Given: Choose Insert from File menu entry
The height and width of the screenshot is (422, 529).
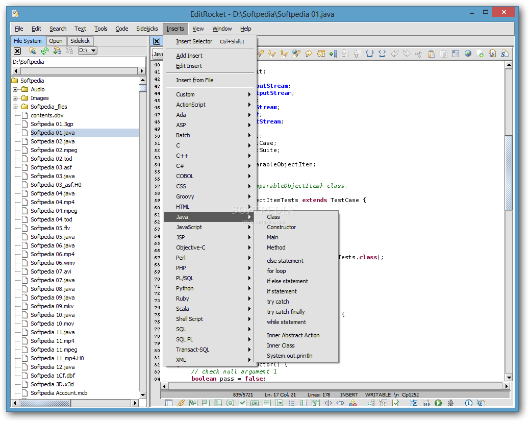Looking at the screenshot, I should tap(210, 80).
